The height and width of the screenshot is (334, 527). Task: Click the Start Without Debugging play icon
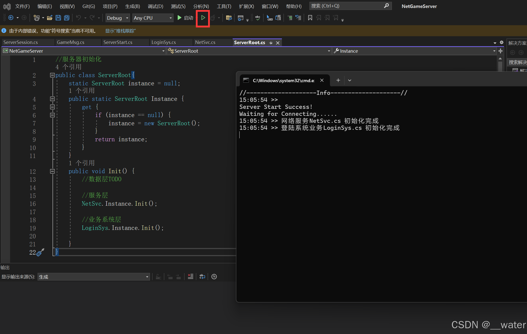point(203,18)
